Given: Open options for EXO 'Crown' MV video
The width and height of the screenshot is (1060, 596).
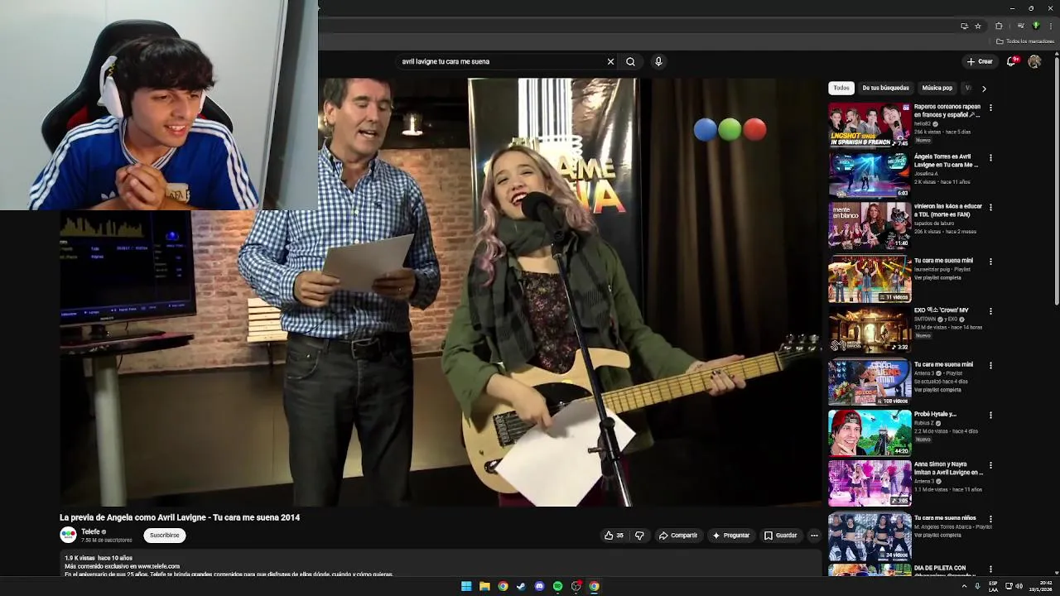Looking at the screenshot, I should (x=990, y=311).
